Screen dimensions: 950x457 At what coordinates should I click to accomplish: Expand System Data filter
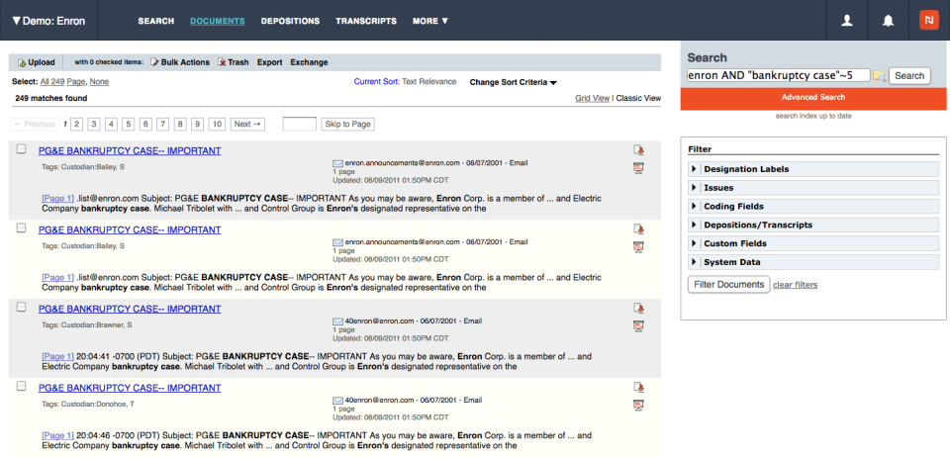pos(813,262)
